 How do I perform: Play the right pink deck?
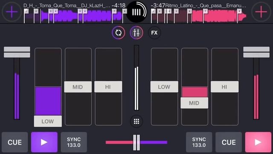258,142
